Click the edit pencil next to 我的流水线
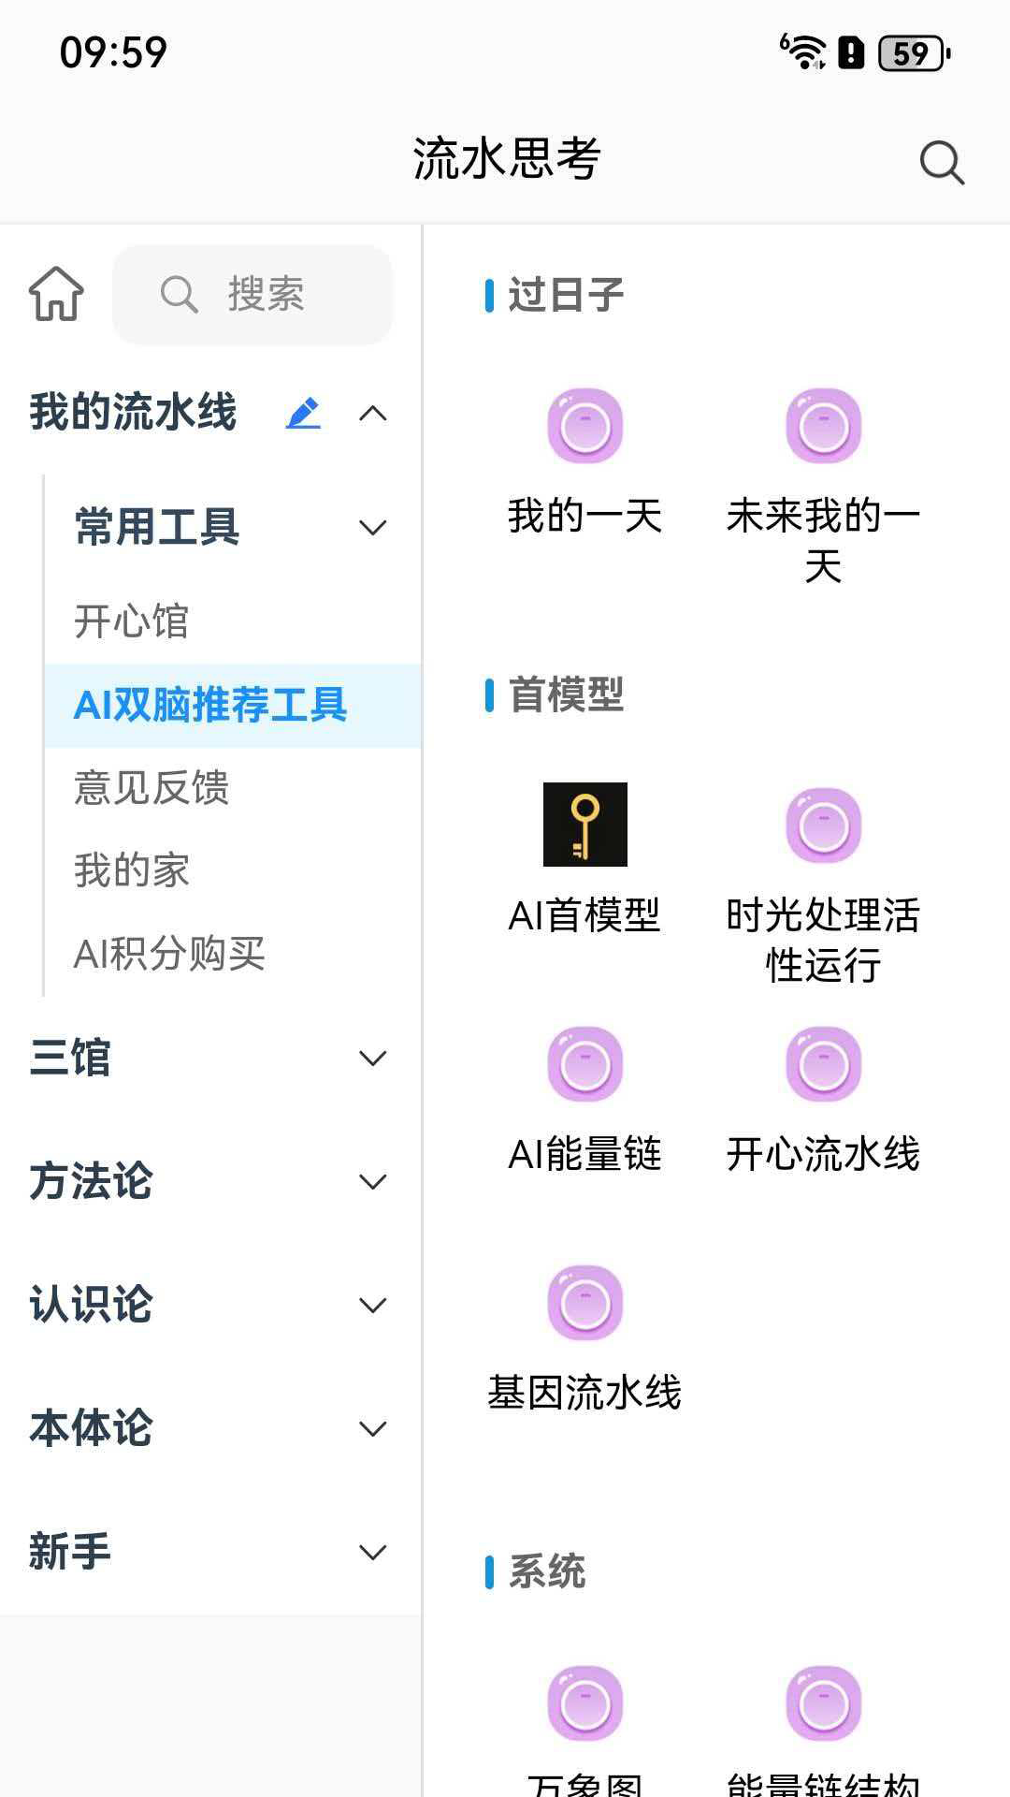The width and height of the screenshot is (1010, 1797). 304,412
